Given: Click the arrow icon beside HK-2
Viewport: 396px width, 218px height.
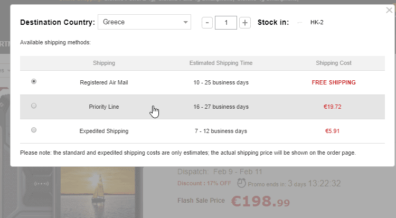Looking at the screenshot, I should tap(300, 23).
